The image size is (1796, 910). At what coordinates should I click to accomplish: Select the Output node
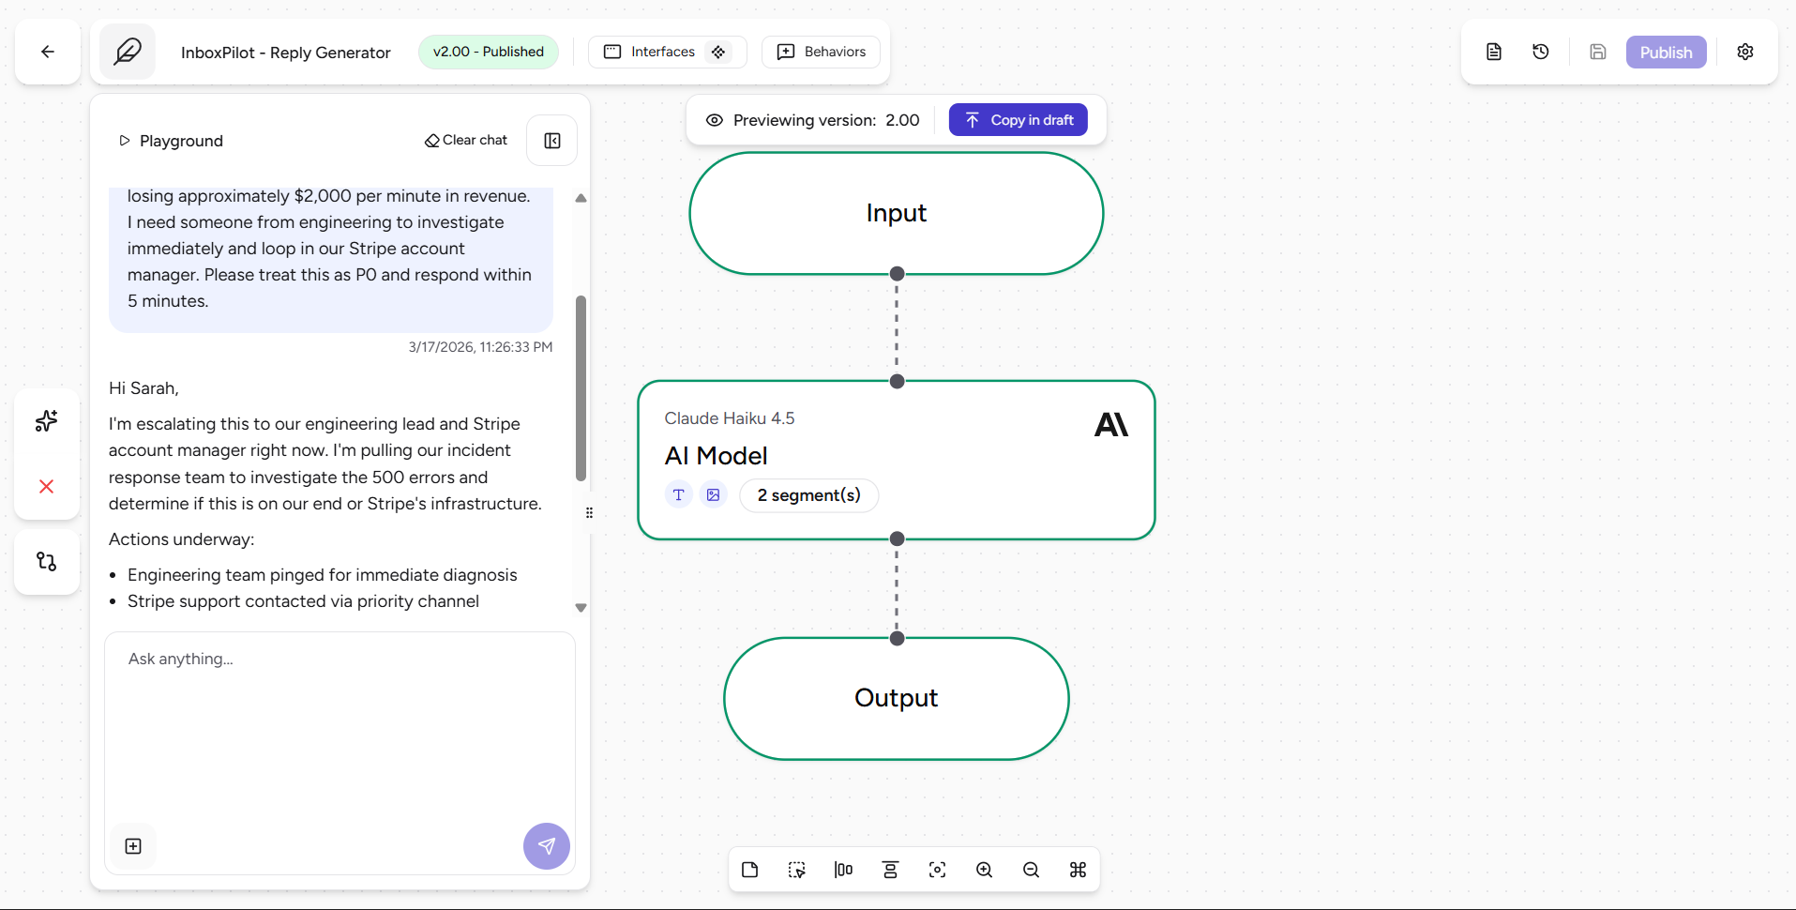(897, 698)
